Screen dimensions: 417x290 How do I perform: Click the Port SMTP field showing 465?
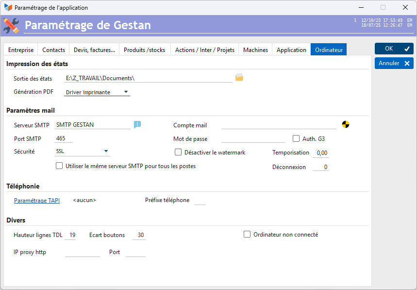(x=64, y=138)
